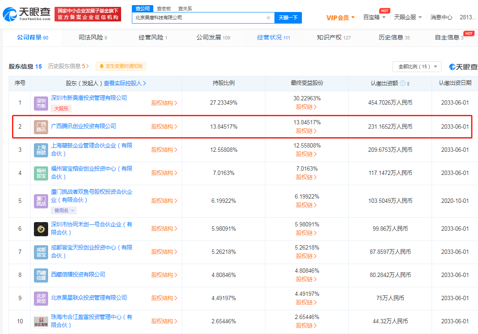Viewport: 478px width, 334px height.
Task: Select 查老板 search mode tab
Action: click(x=164, y=9)
